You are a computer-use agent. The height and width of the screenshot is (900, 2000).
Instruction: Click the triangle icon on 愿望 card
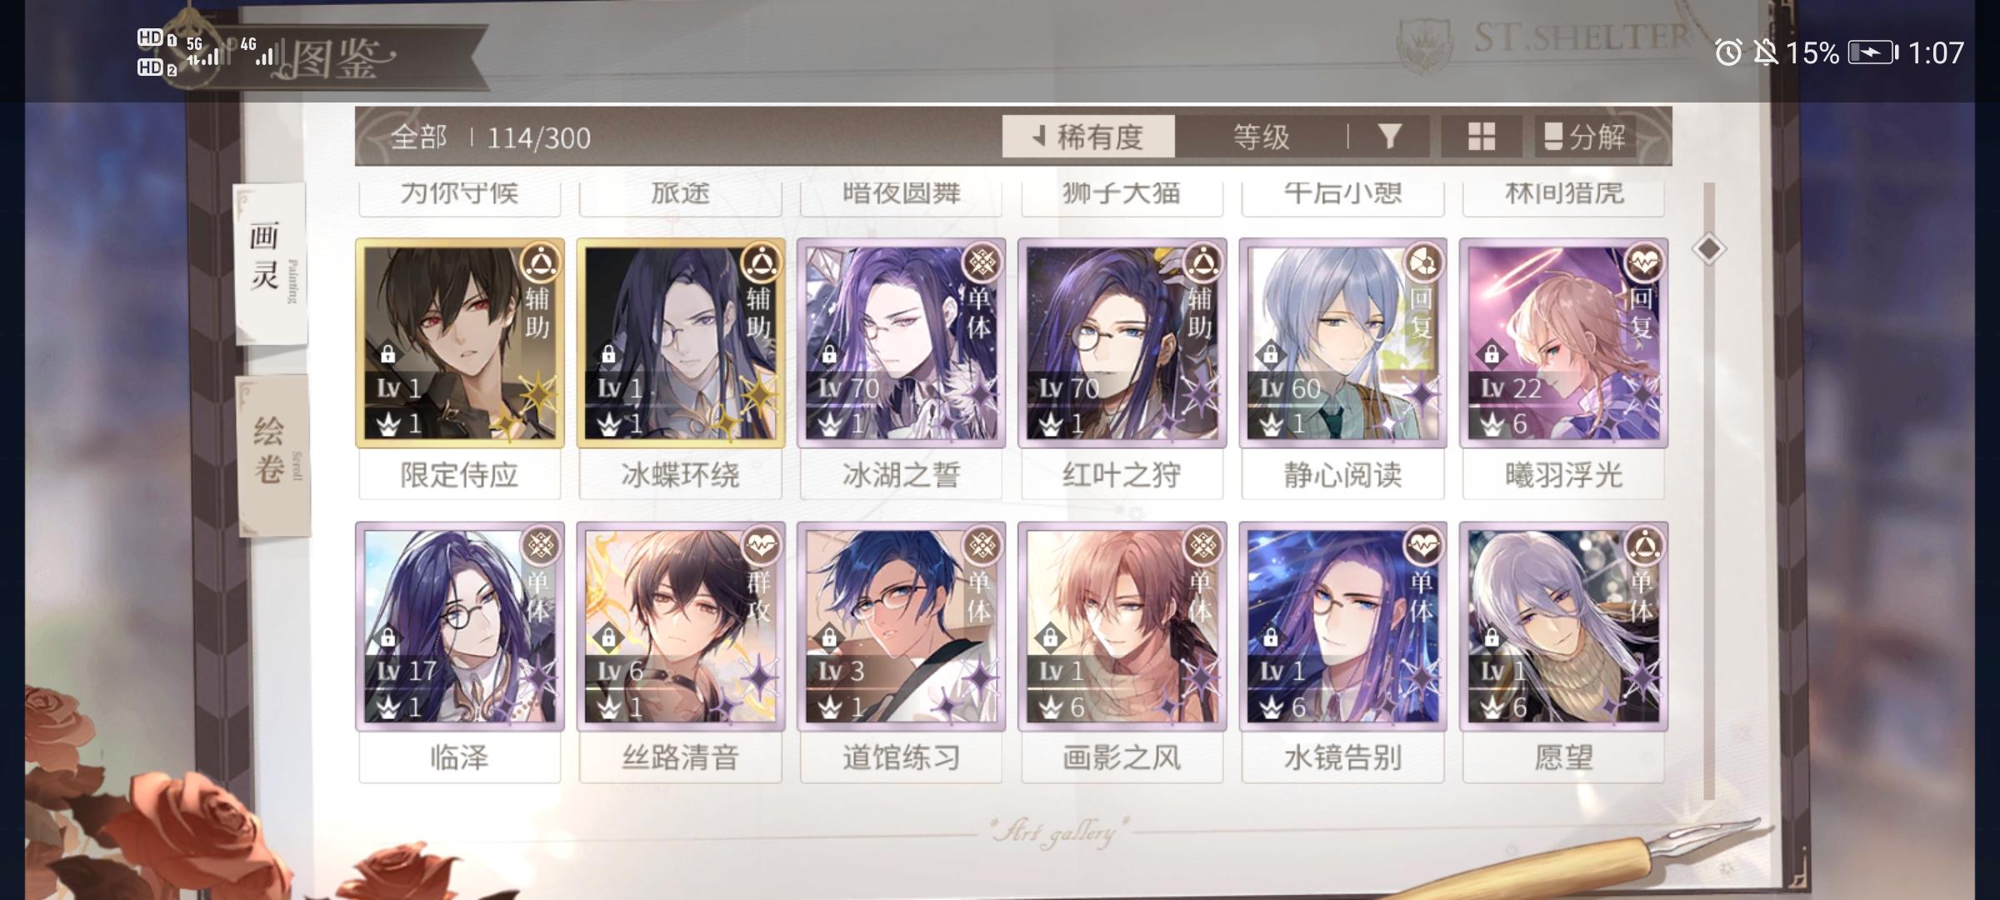coord(1644,546)
